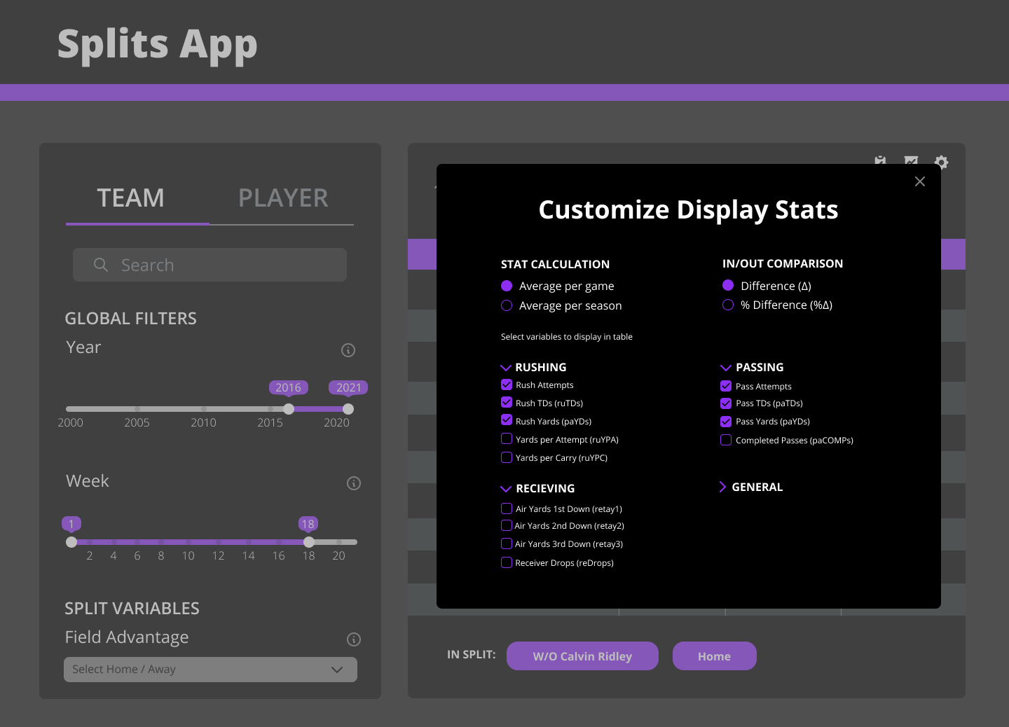Viewport: 1009px width, 727px height.
Task: Click the Year slider 2021 handle
Action: tap(348, 409)
